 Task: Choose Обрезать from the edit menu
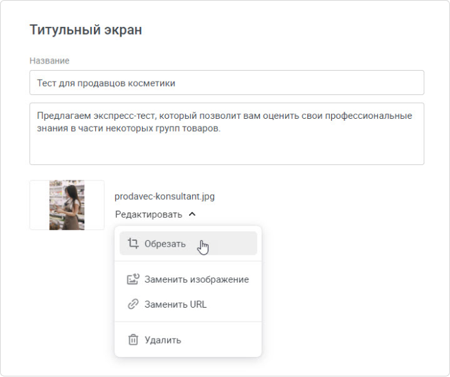[188, 243]
